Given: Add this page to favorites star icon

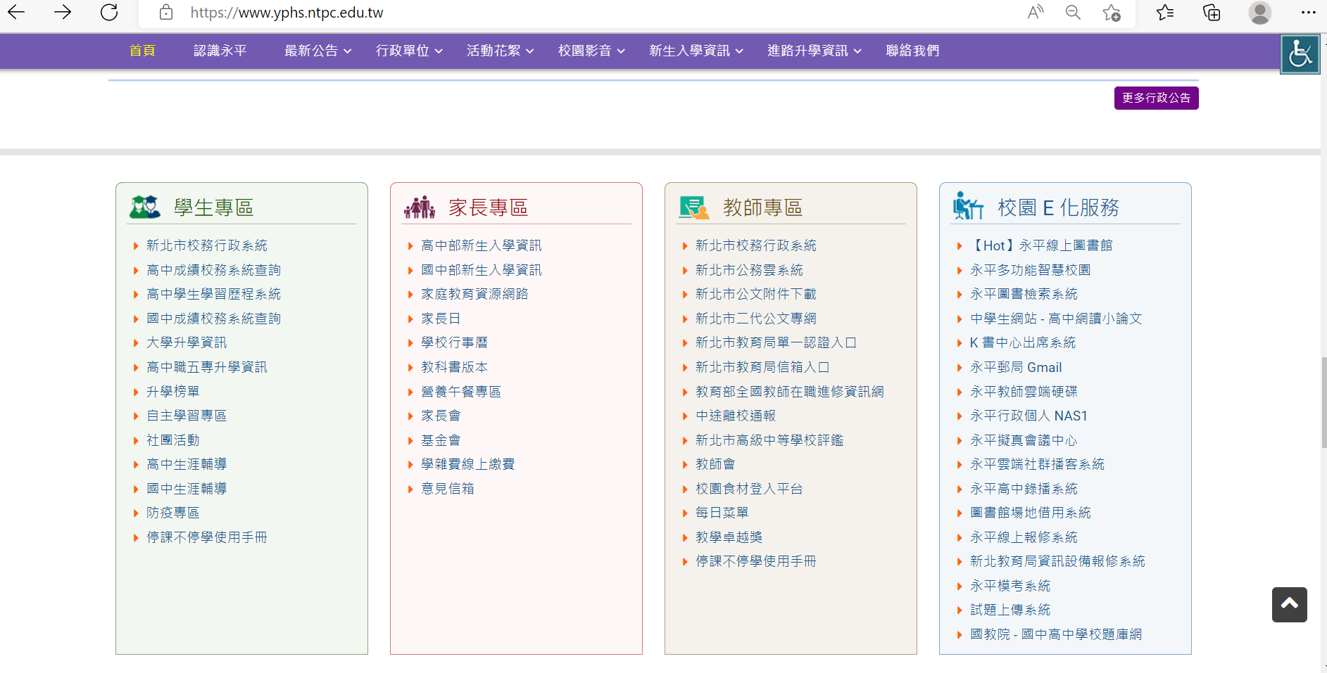Looking at the screenshot, I should coord(1112,13).
